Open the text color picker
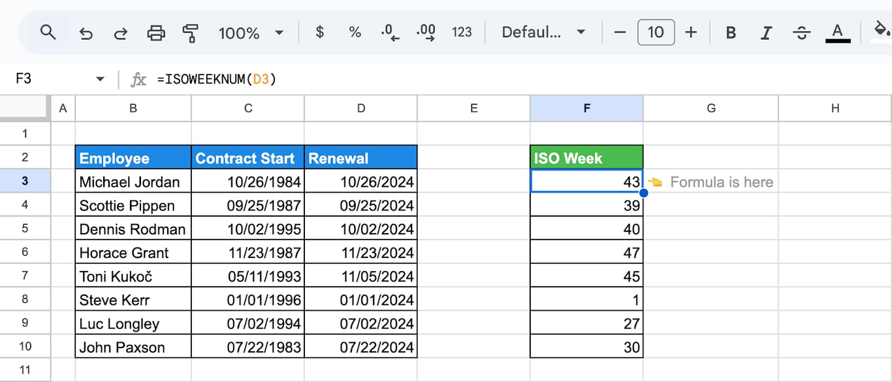Viewport: 892px width, 382px height. [x=838, y=32]
